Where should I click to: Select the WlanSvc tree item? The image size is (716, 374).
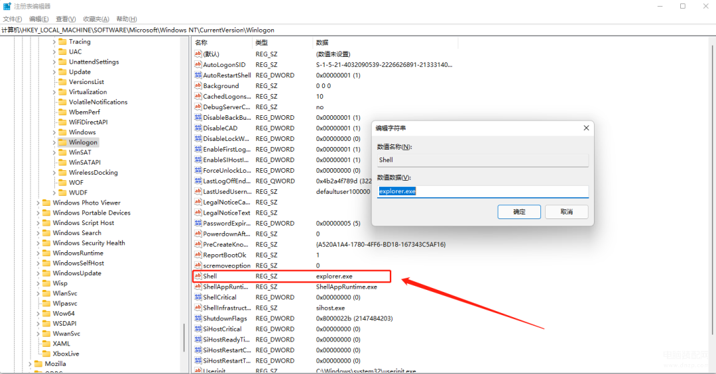(65, 293)
